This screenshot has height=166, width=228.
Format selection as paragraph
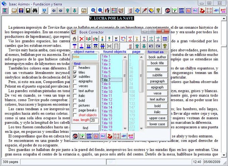tap(157, 81)
